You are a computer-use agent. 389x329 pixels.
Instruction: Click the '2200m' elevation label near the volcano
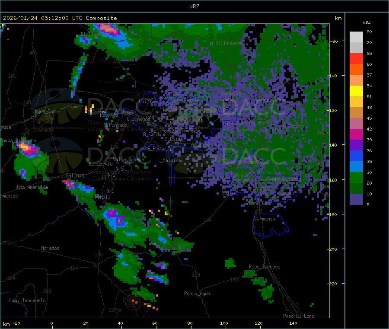pos(115,310)
